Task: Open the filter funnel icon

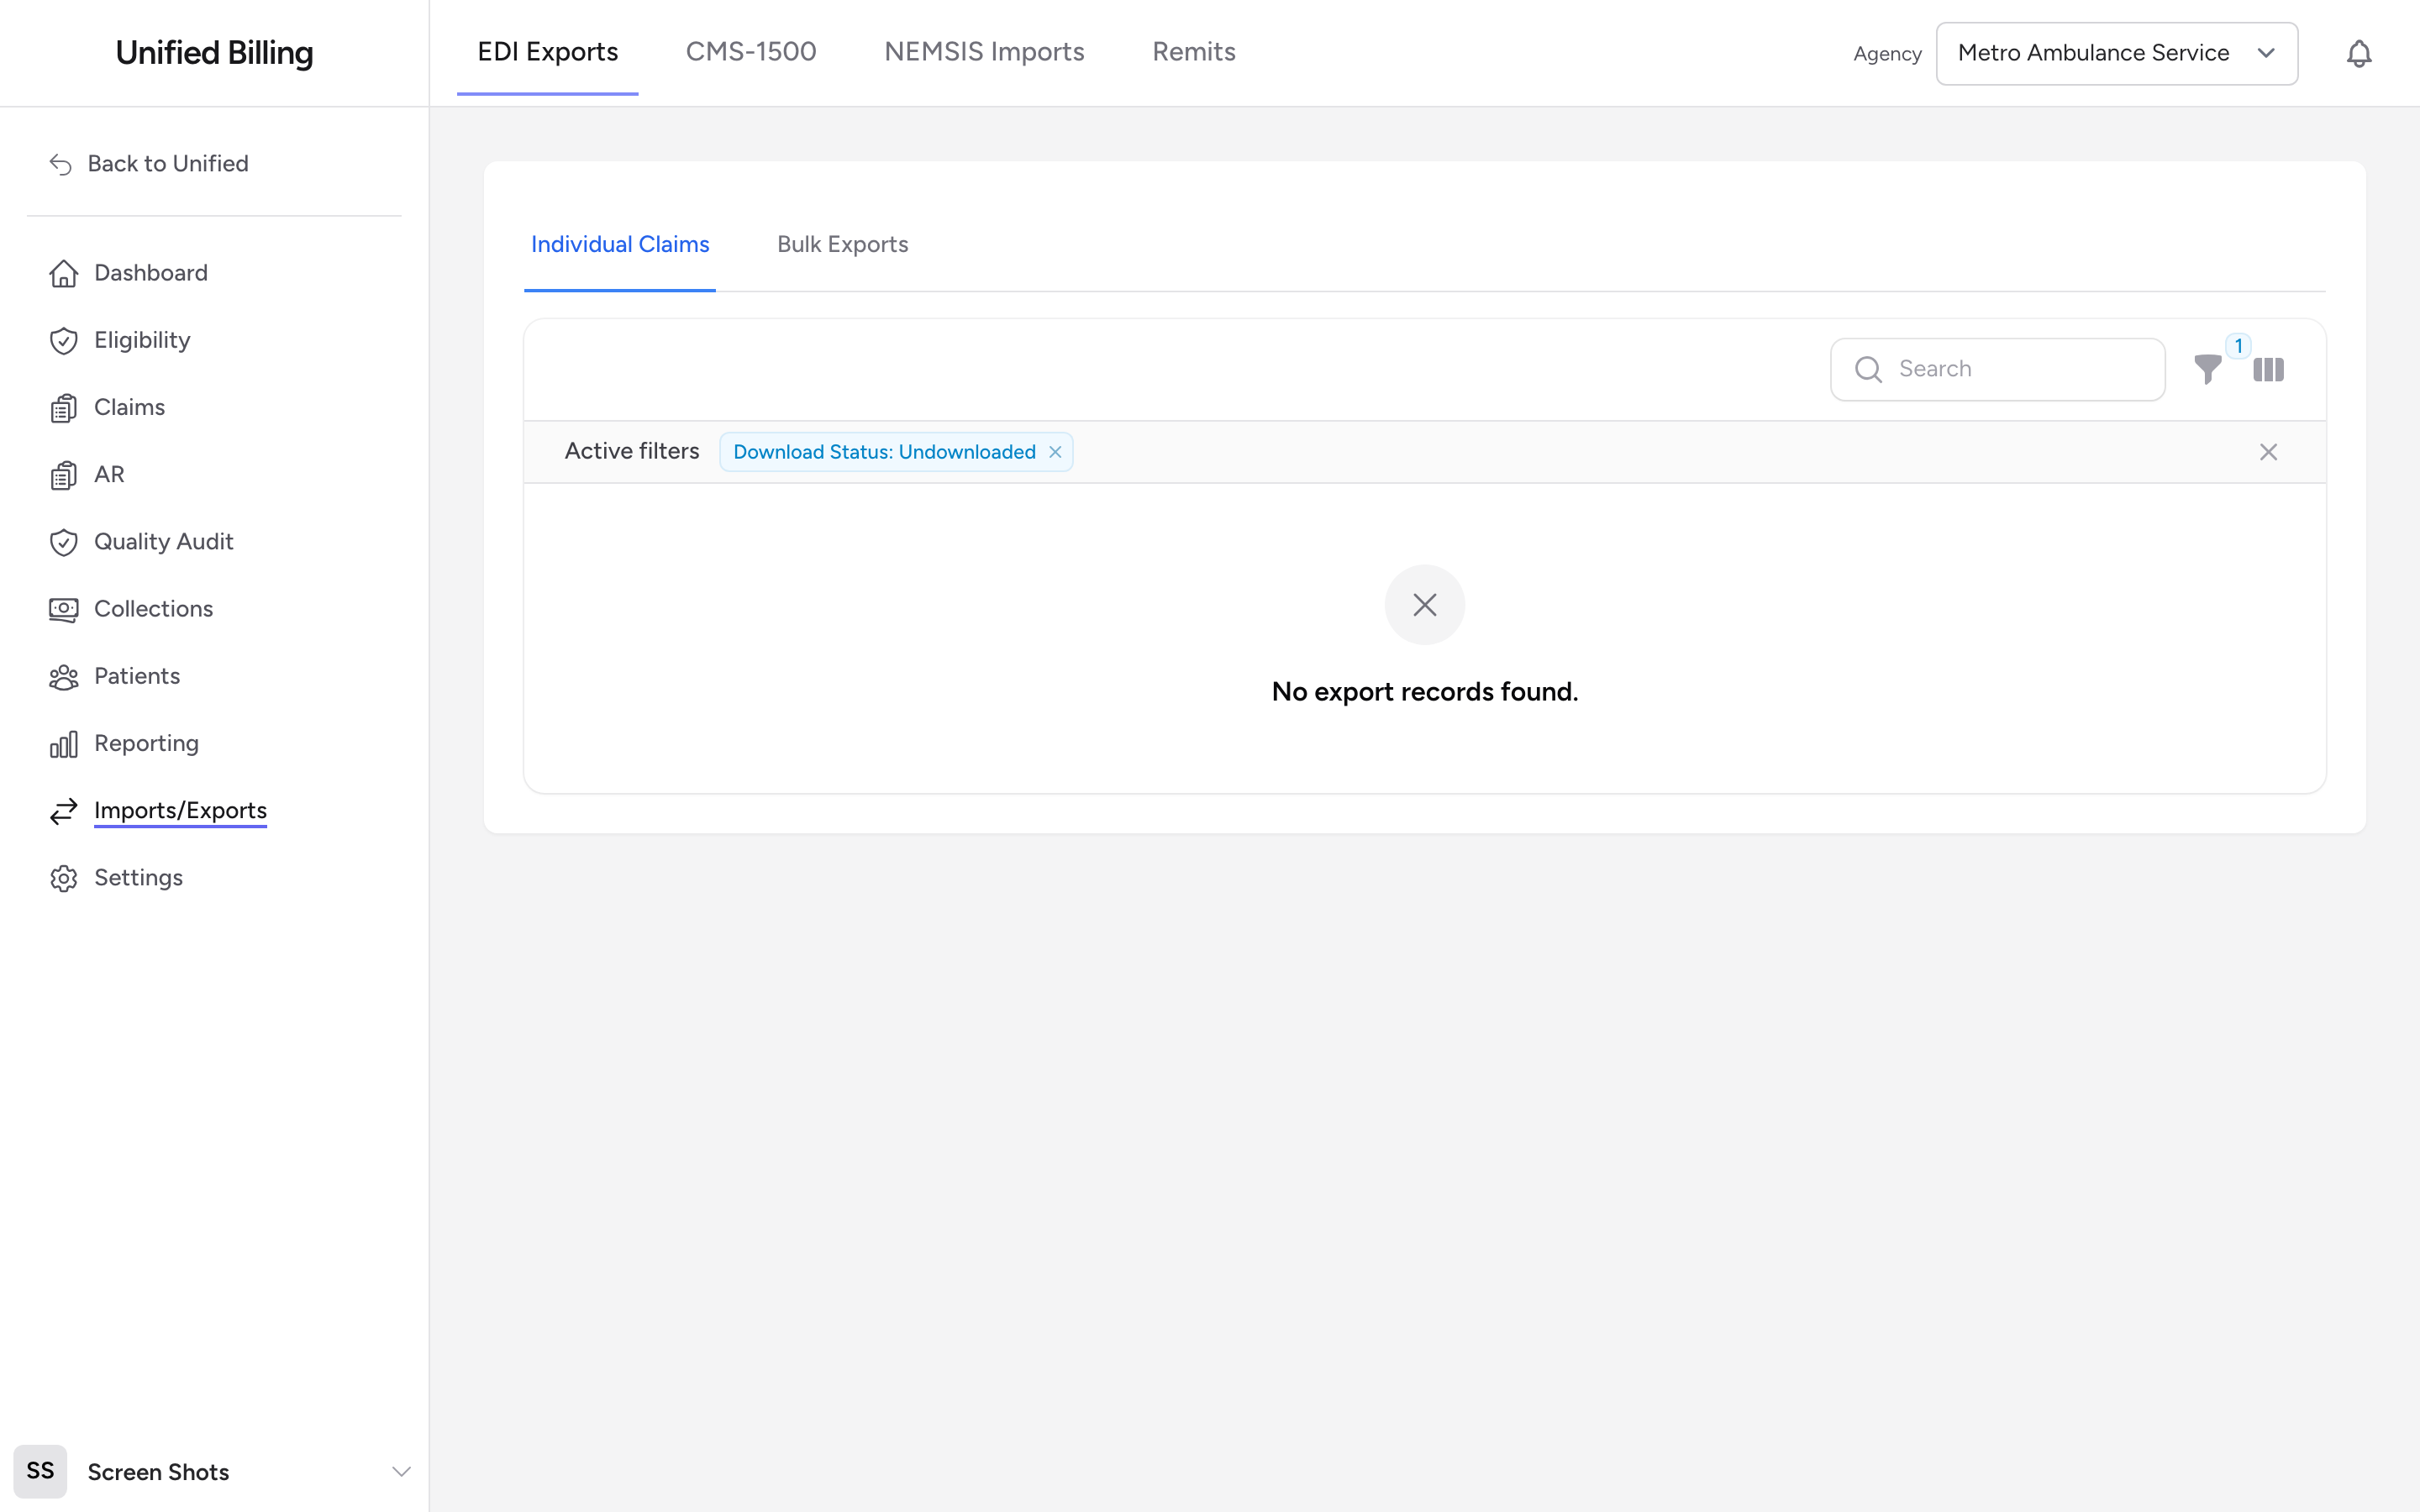Action: [x=2207, y=370]
